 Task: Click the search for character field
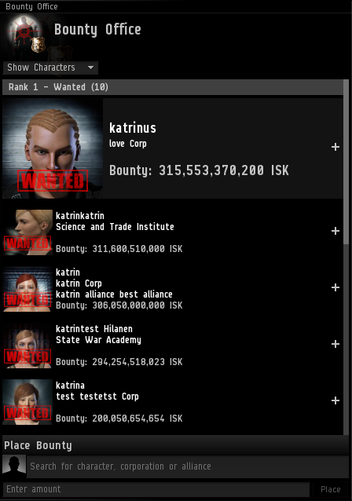(x=187, y=466)
